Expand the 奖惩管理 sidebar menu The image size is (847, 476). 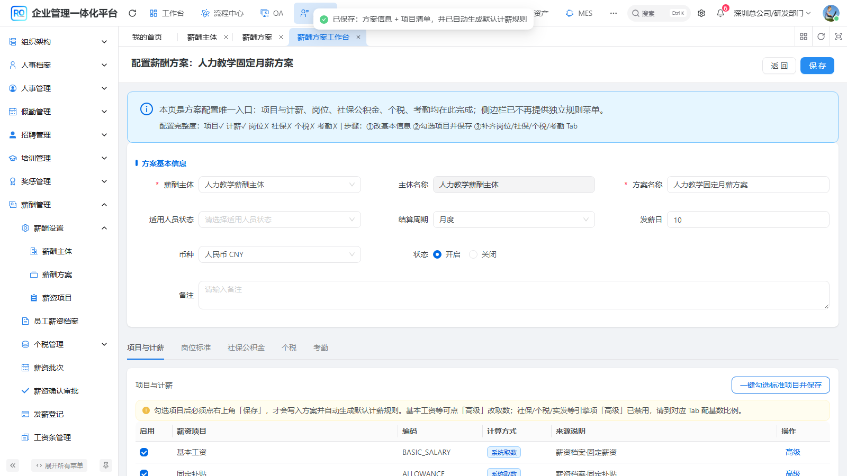[59, 181]
